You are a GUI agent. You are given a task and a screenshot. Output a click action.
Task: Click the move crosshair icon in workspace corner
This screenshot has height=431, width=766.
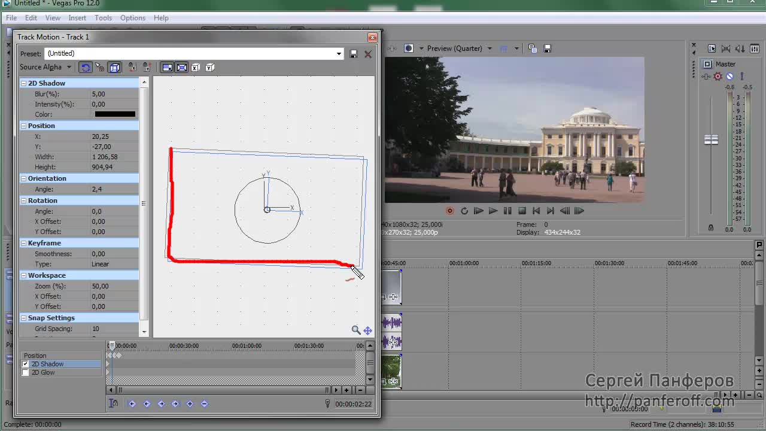point(368,330)
